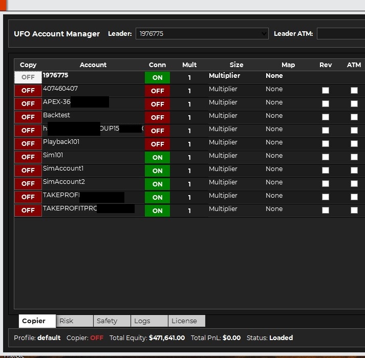Screen dimensions: 365x358
Task: Click the Size column header
Action: pyautogui.click(x=237, y=65)
